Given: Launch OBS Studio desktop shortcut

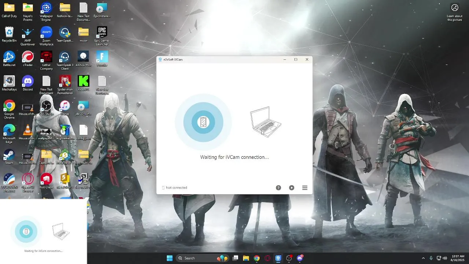Looking at the screenshot, I should click(46, 108).
